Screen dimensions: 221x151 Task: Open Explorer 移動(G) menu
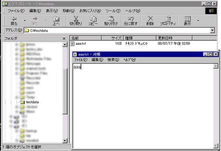click(x=69, y=11)
